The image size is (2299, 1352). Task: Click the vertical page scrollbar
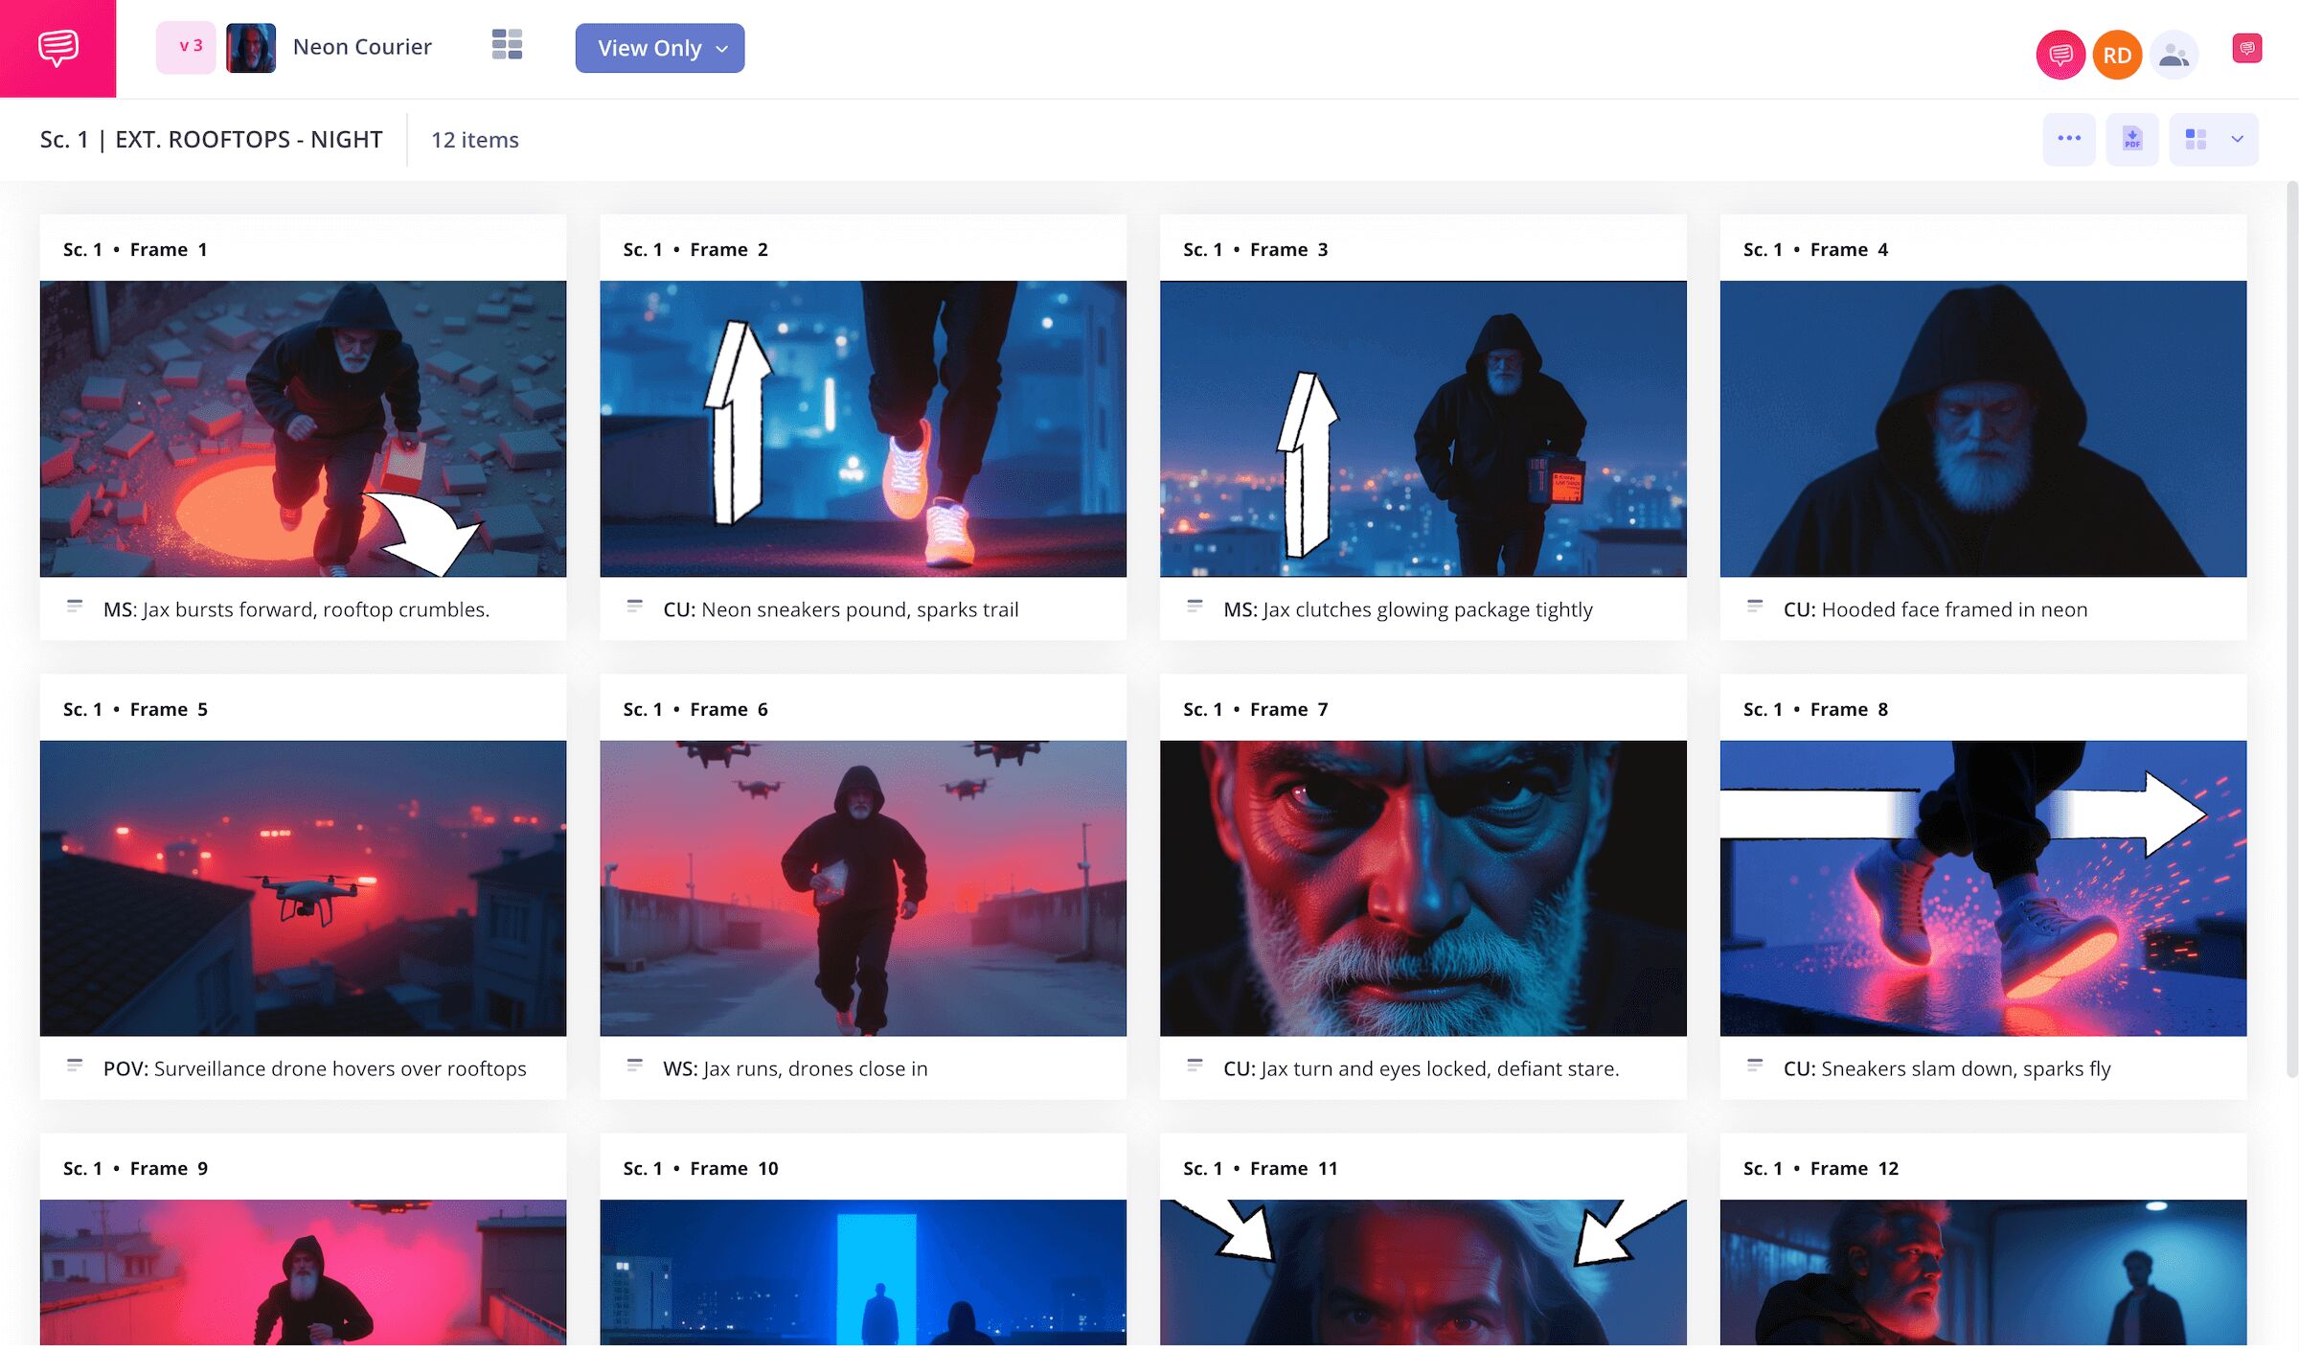2291,632
